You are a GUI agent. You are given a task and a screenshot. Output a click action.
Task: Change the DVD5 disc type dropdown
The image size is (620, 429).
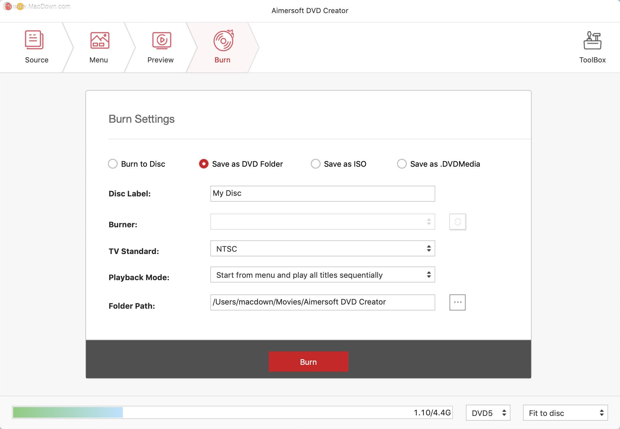(488, 413)
